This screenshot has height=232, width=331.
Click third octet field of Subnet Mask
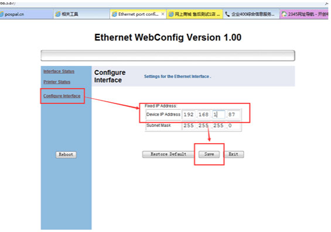click(219, 126)
